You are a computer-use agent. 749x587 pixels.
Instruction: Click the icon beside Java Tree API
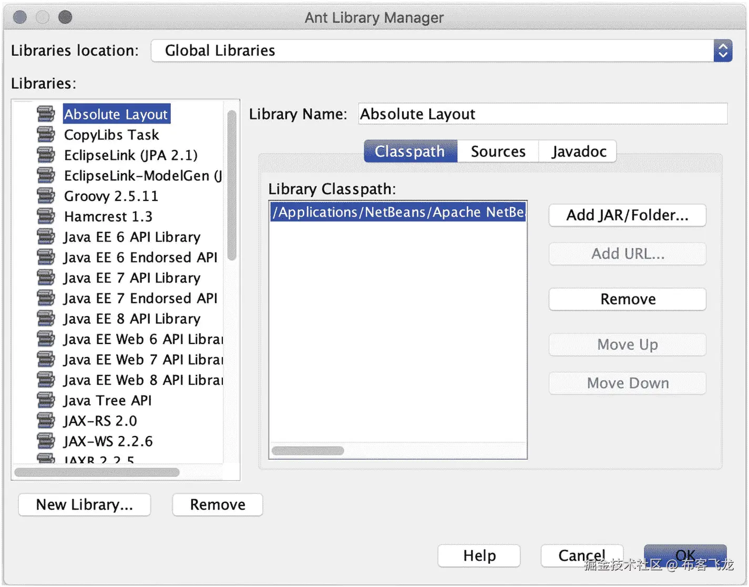[46, 400]
